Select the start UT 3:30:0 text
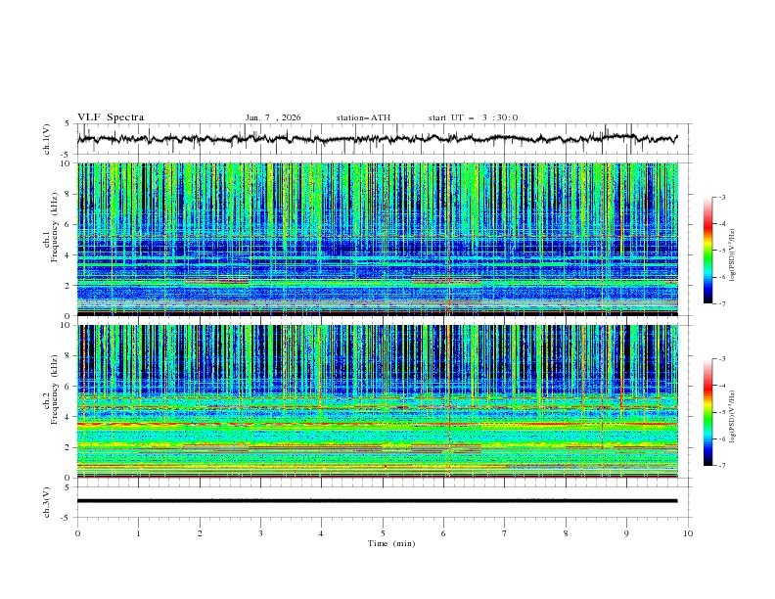 (x=473, y=117)
